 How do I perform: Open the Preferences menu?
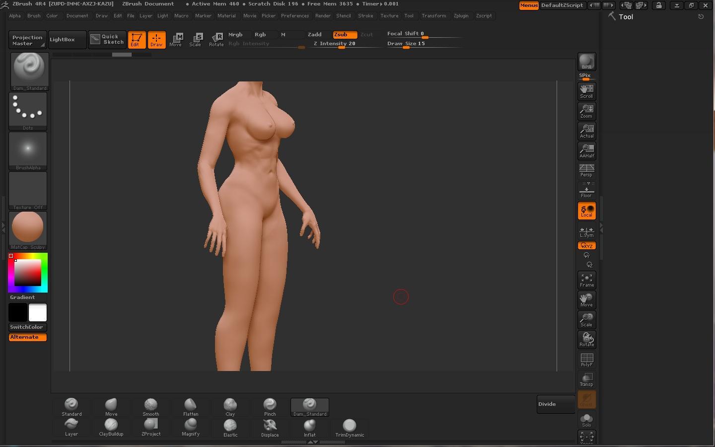pos(295,16)
